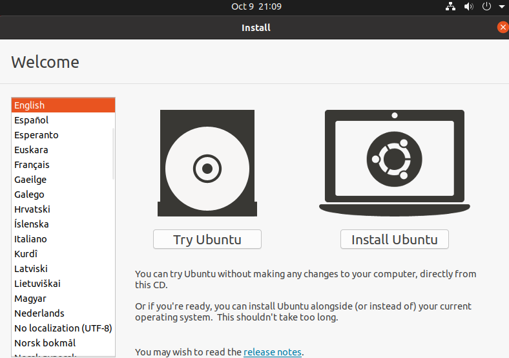The height and width of the screenshot is (358, 509).
Task: Click the volume speaker icon
Action: pos(469,6)
